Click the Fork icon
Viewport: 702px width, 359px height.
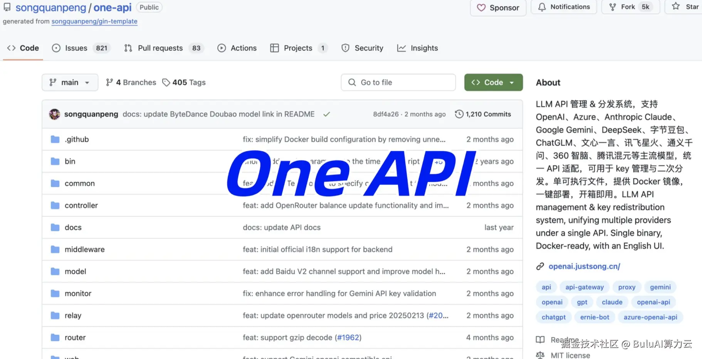click(613, 7)
